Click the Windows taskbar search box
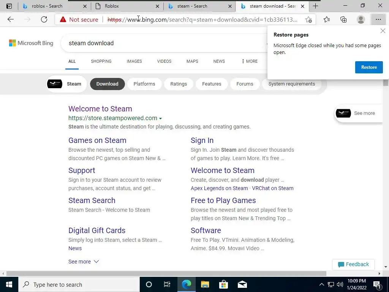389x292 pixels. 79,284
